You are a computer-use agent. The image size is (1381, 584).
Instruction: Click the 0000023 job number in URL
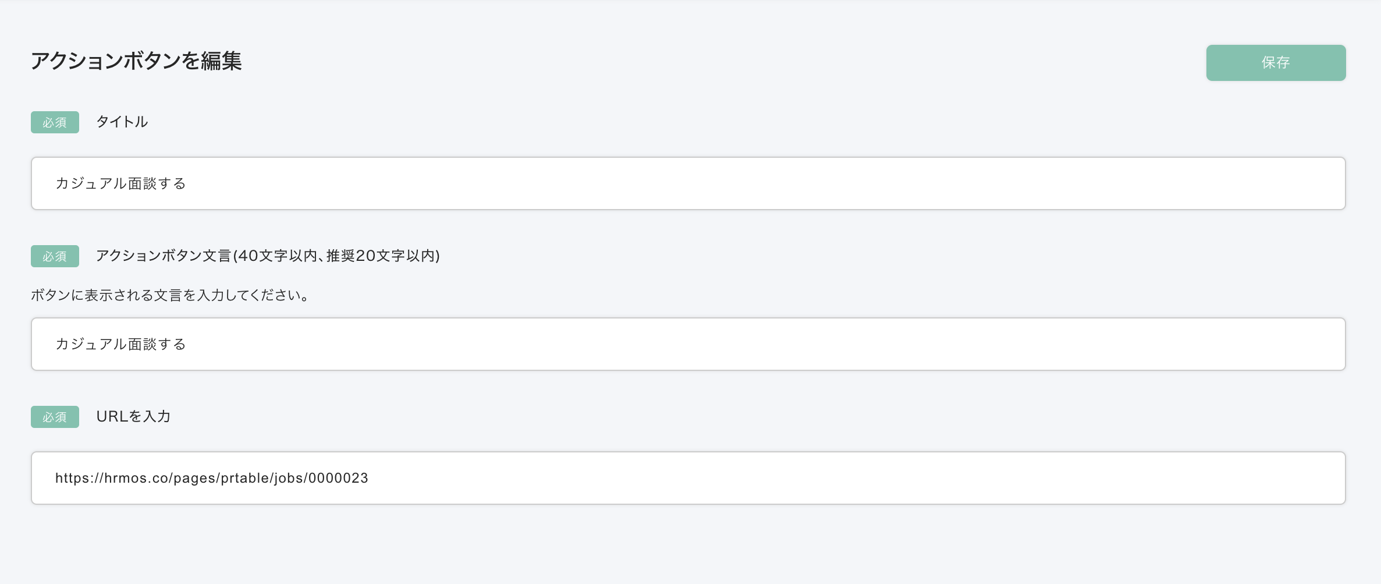click(x=338, y=478)
